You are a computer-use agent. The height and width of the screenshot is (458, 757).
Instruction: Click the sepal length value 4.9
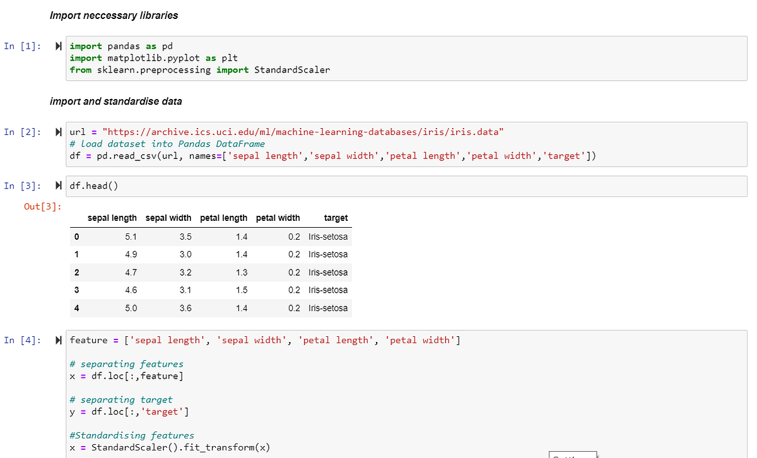(131, 254)
